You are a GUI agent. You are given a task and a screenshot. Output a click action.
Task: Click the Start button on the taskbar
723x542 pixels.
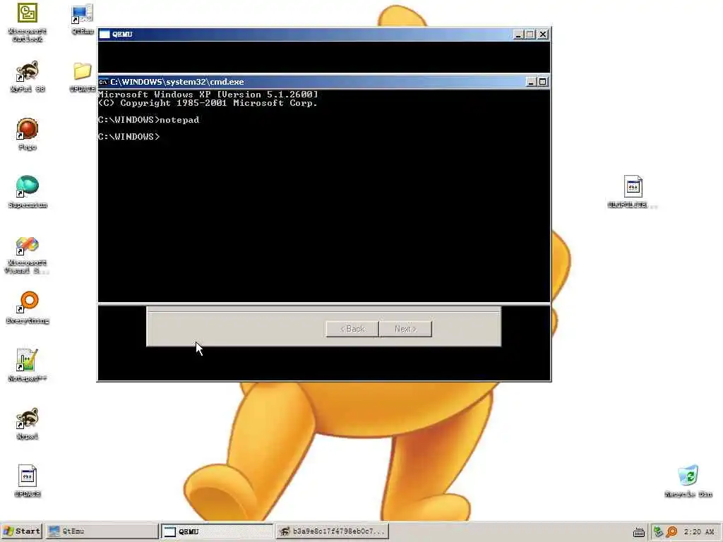[x=21, y=531]
